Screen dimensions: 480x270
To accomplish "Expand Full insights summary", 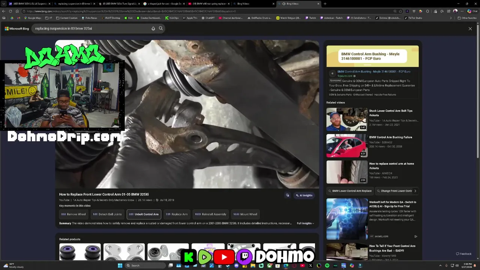I will coord(305,223).
